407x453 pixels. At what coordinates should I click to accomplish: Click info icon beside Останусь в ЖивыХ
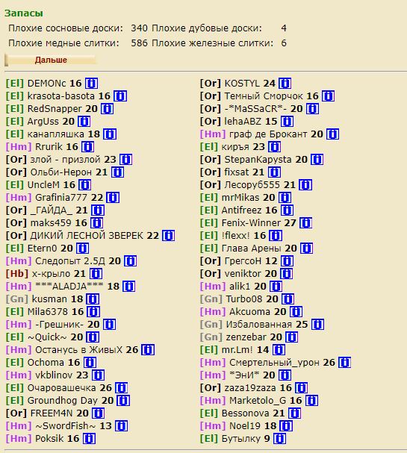pos(148,350)
